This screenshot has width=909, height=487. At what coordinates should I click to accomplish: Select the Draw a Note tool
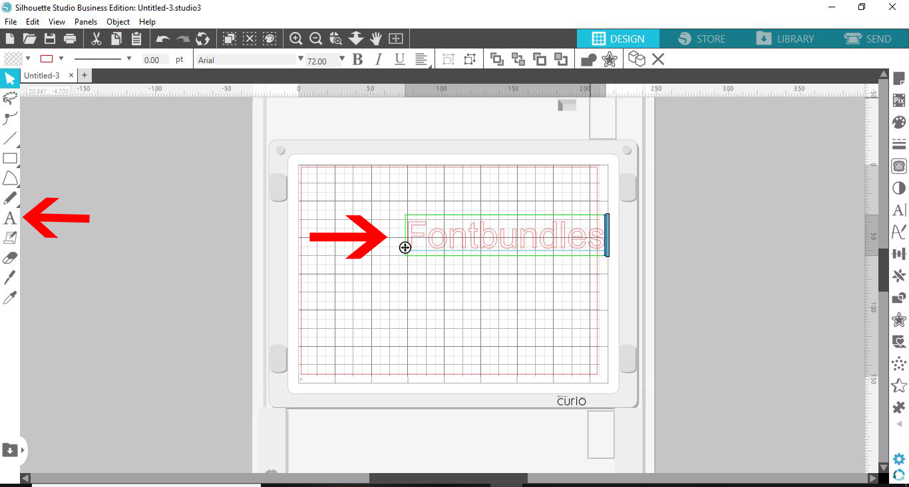[9, 237]
